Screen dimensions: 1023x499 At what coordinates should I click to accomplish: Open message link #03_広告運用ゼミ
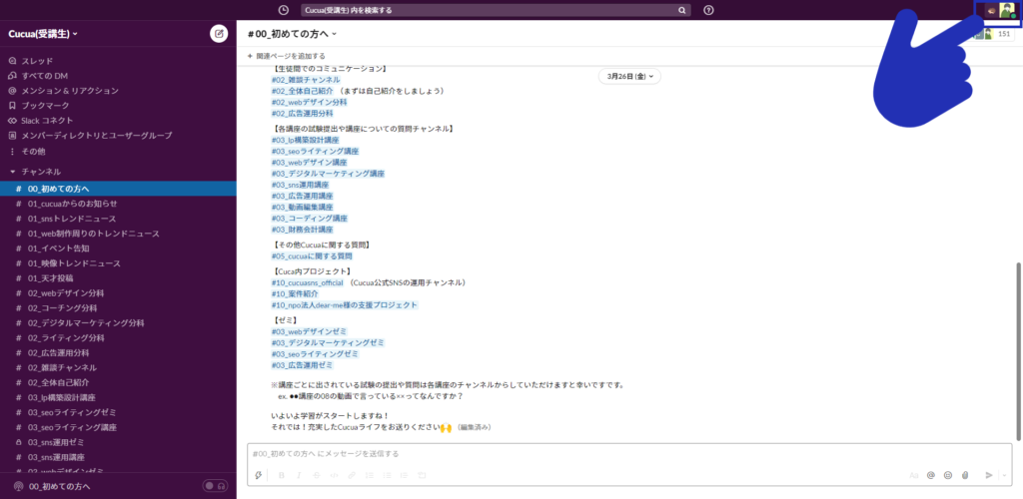pos(302,365)
